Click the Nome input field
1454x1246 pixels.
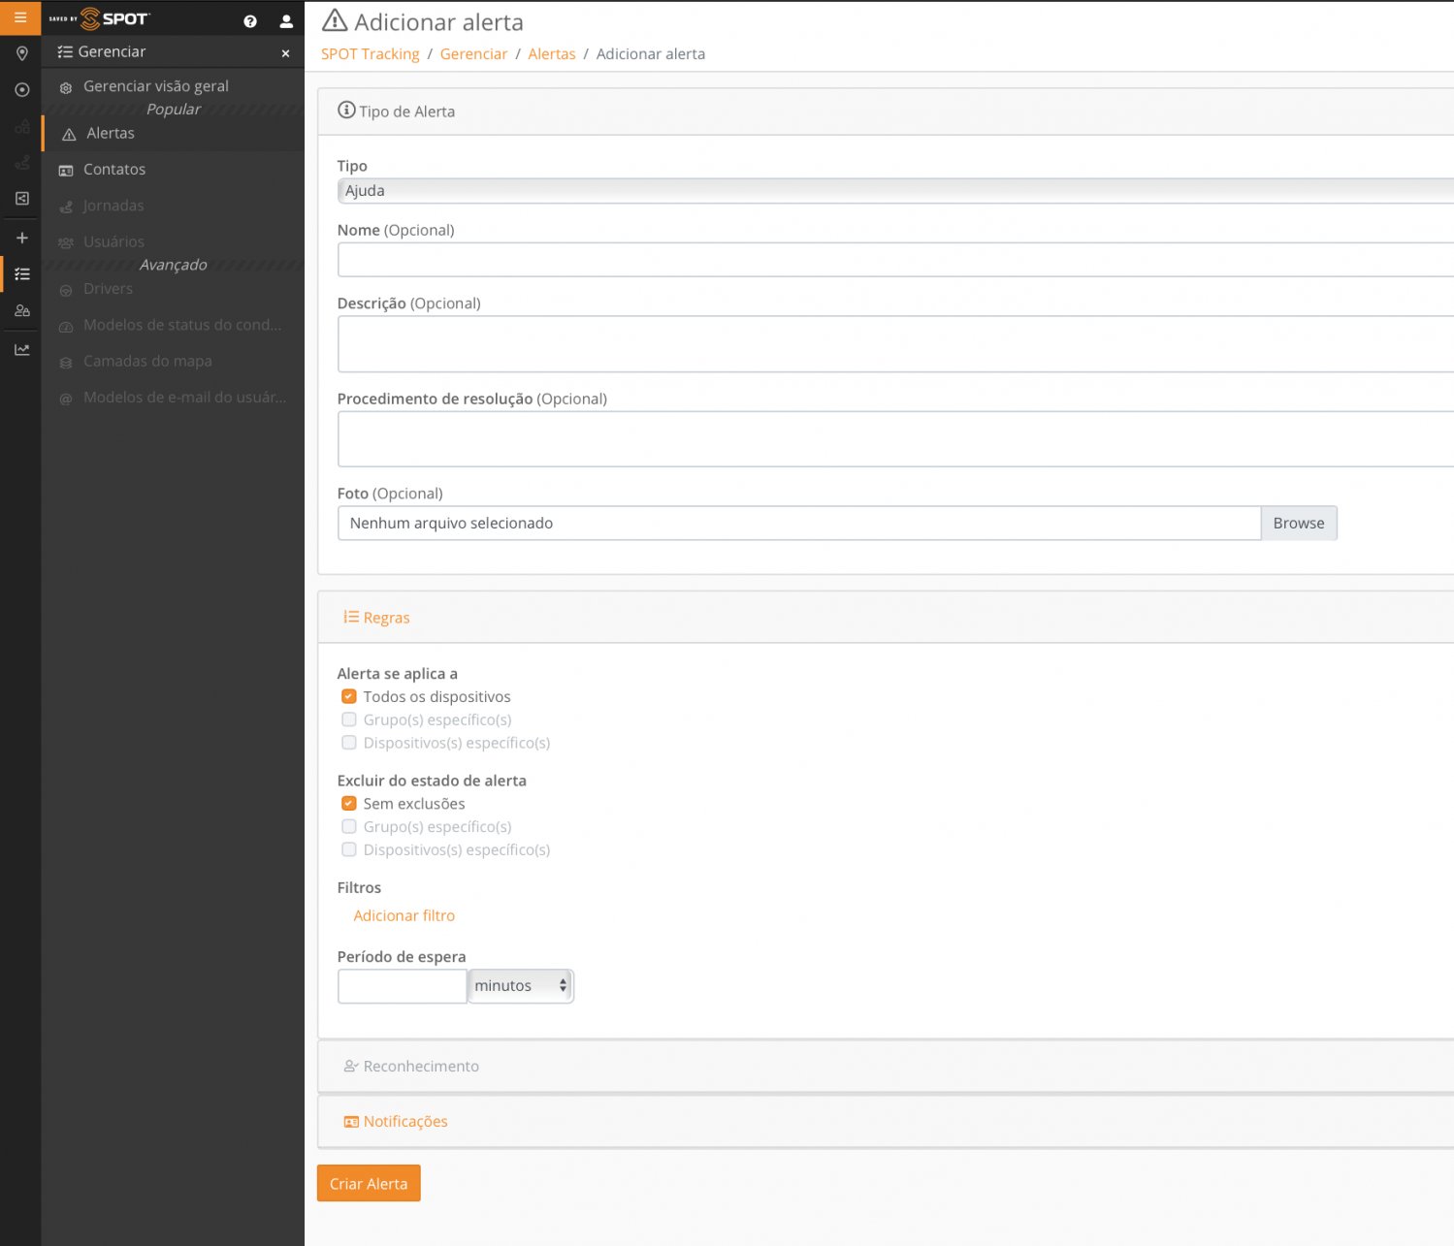tap(892, 260)
